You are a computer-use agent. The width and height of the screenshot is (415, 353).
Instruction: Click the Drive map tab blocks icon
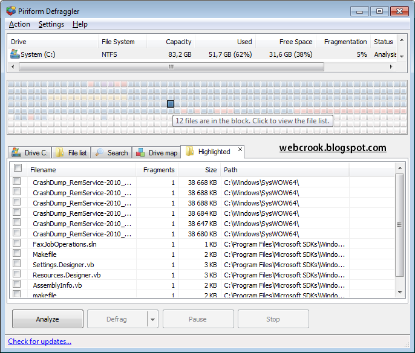pos(140,152)
